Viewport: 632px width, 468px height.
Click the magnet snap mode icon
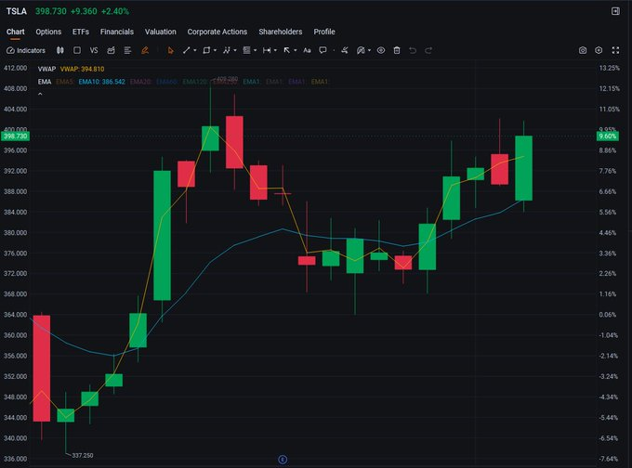point(361,50)
